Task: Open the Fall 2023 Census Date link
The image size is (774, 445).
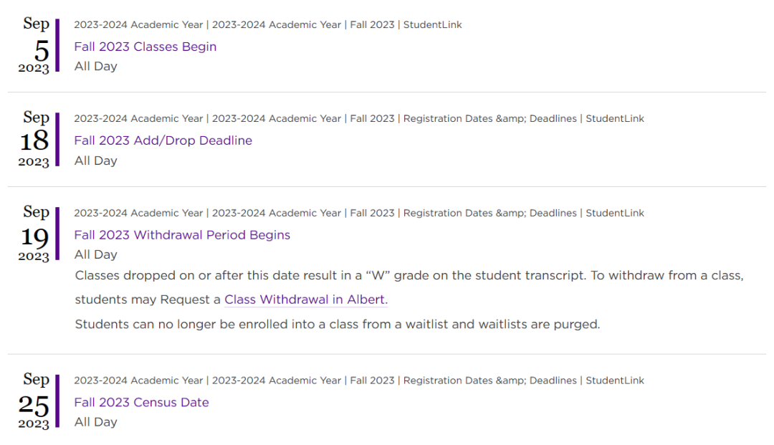Action: click(141, 402)
